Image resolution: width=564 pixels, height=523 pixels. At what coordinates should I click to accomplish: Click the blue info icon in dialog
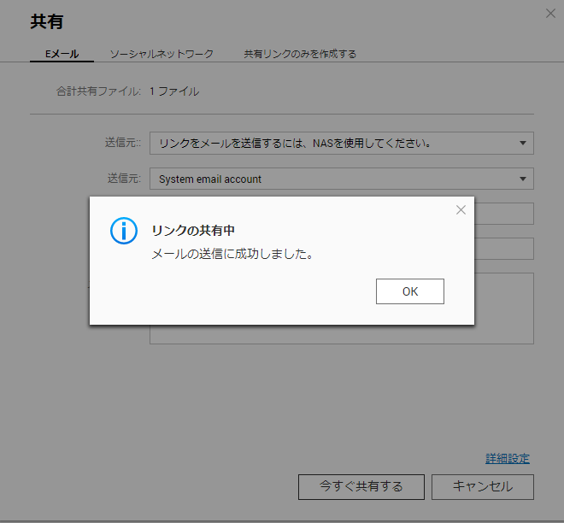click(x=124, y=231)
